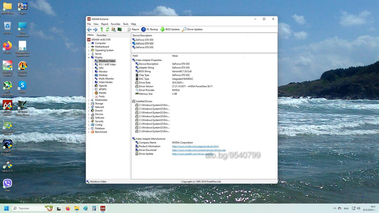Expand the Motherboard node

[x=89, y=47]
